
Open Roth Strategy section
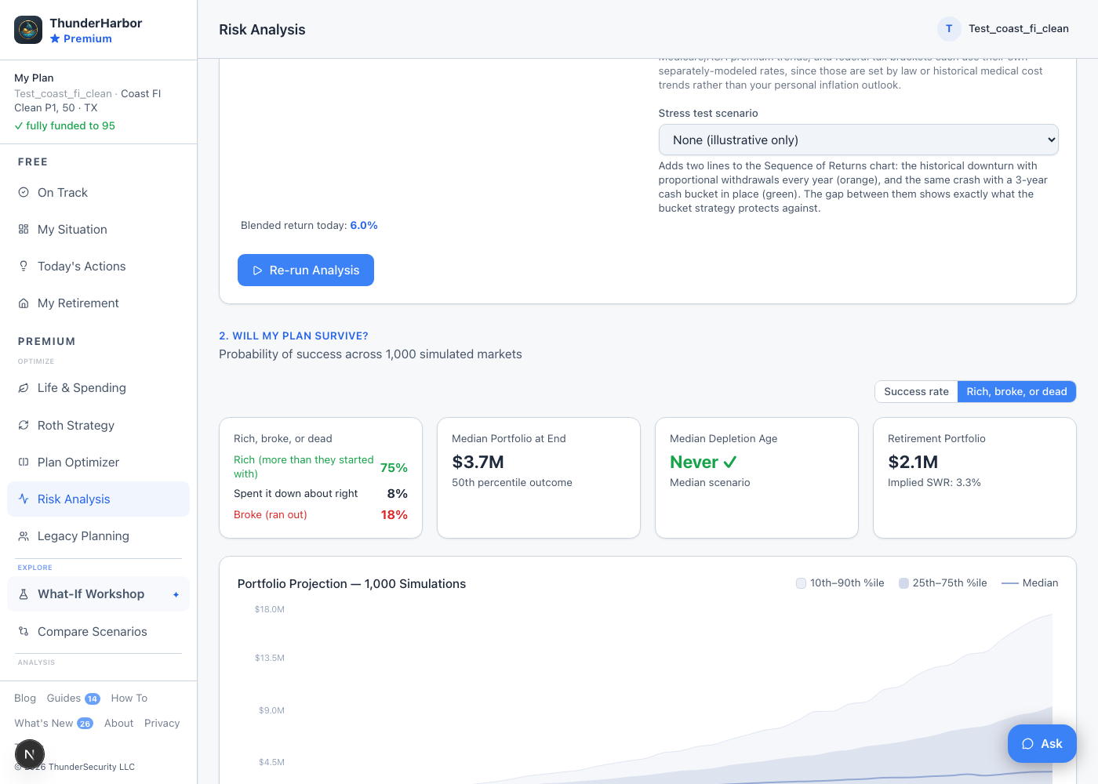tap(98, 425)
